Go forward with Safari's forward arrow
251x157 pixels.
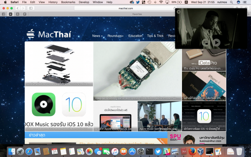tap(23, 8)
